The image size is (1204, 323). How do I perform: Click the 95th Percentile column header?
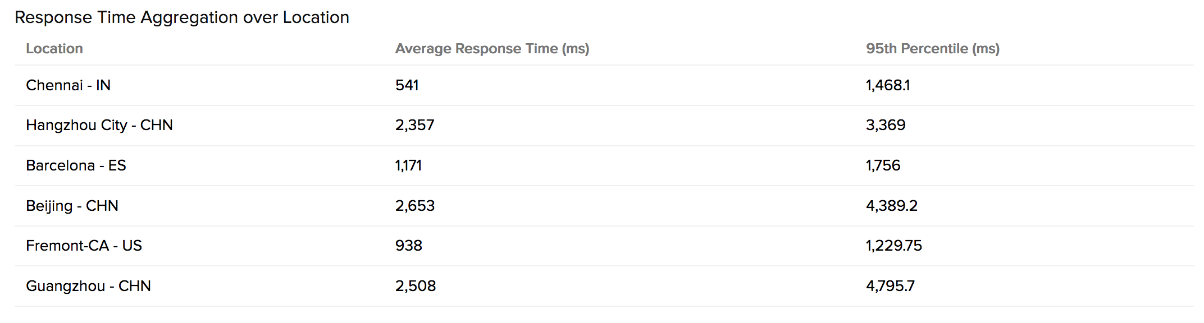tap(932, 49)
